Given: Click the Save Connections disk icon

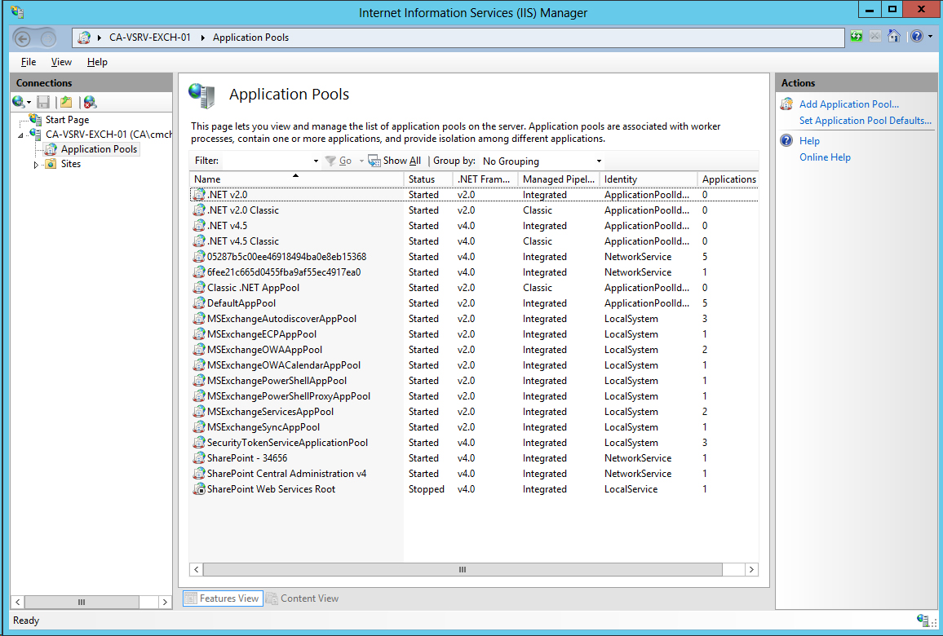Looking at the screenshot, I should coord(43,101).
